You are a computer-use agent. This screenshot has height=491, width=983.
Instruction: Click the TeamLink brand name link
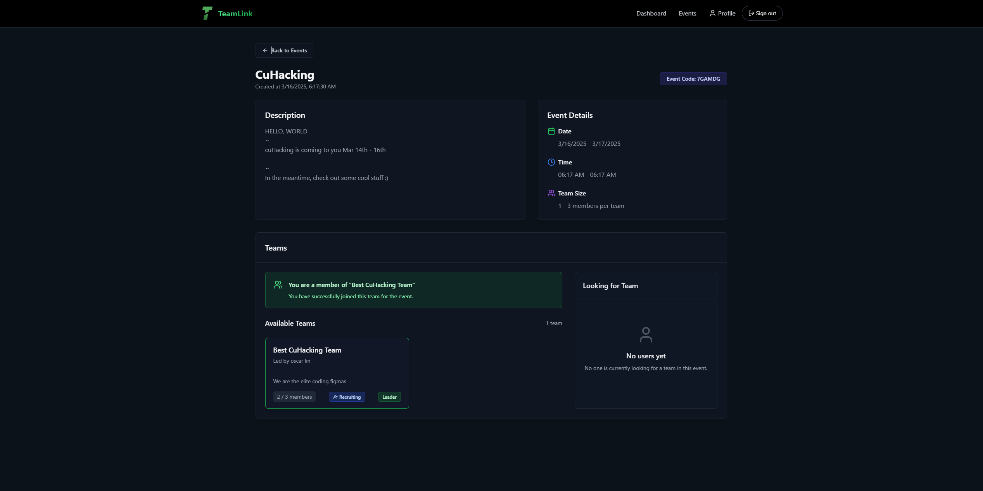pyautogui.click(x=235, y=14)
